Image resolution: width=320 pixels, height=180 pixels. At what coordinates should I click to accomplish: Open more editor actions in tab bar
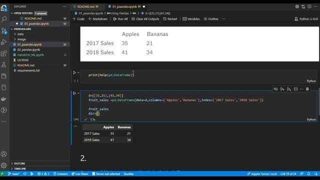pos(315,6)
